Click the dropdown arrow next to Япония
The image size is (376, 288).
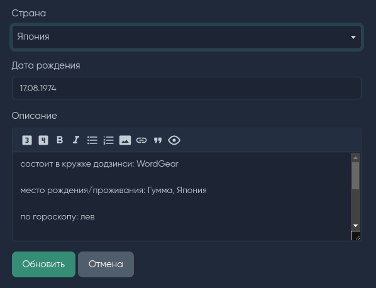353,37
